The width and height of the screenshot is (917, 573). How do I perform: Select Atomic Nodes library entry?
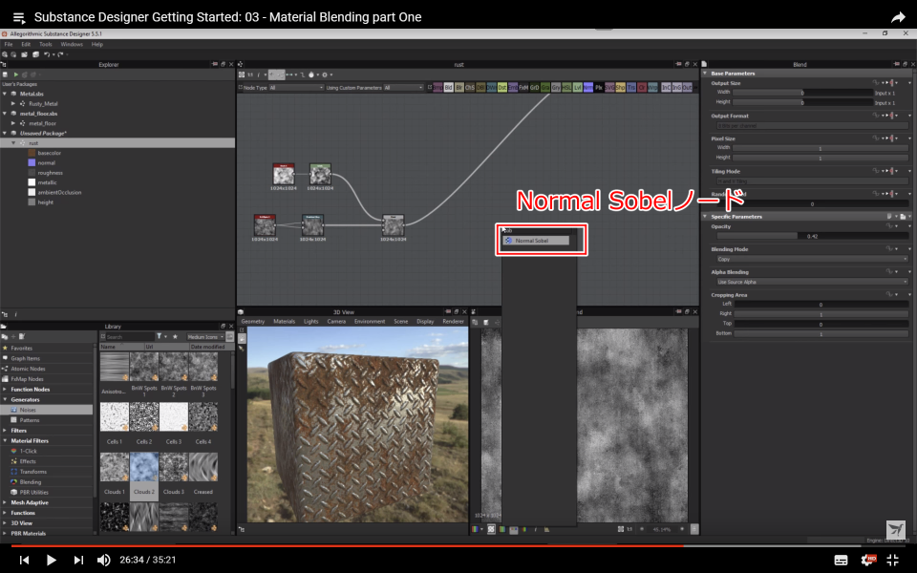[28, 369]
